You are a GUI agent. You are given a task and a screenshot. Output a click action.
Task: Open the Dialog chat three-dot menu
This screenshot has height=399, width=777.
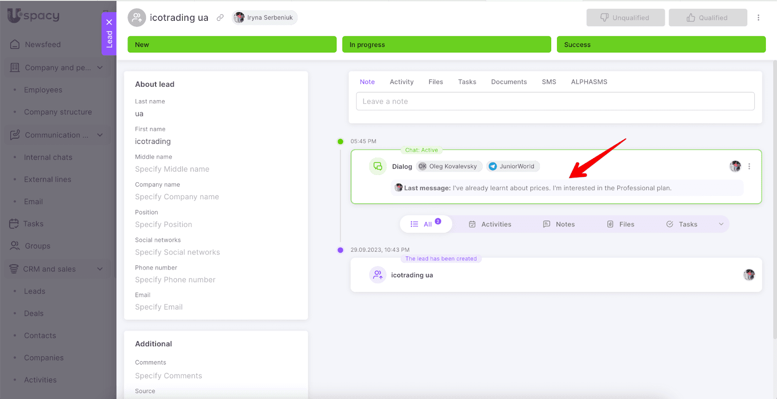tap(749, 166)
